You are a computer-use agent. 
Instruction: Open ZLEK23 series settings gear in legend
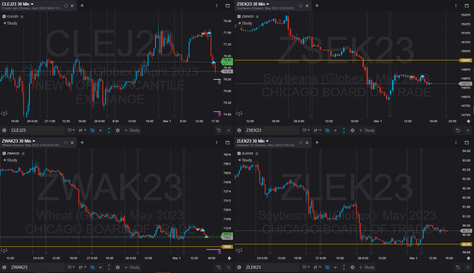pos(257,154)
